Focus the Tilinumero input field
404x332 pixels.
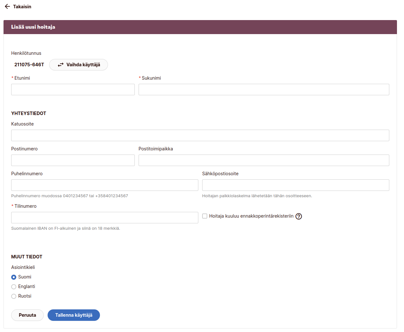pos(105,218)
